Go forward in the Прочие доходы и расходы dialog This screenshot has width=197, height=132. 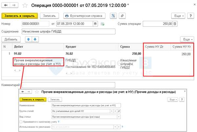coord(29,92)
